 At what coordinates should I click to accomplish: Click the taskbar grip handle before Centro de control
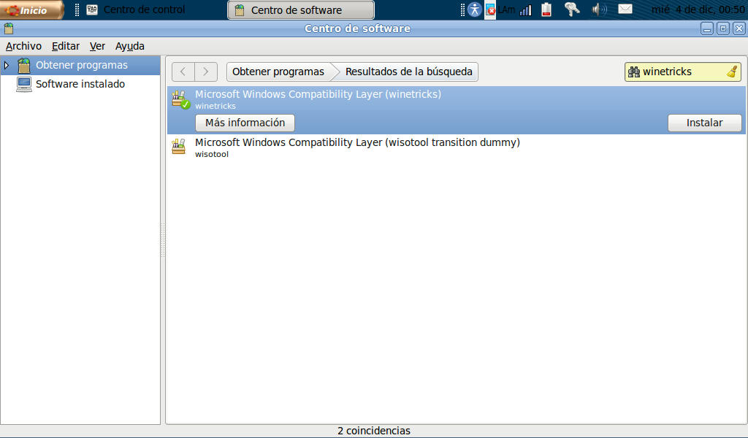coord(77,10)
